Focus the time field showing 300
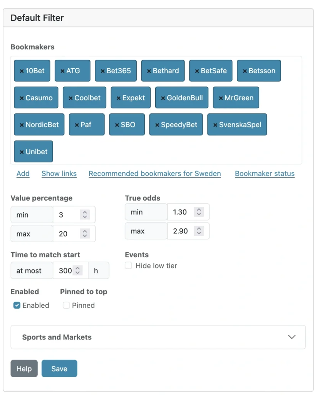The width and height of the screenshot is (317, 395). pyautogui.click(x=70, y=270)
